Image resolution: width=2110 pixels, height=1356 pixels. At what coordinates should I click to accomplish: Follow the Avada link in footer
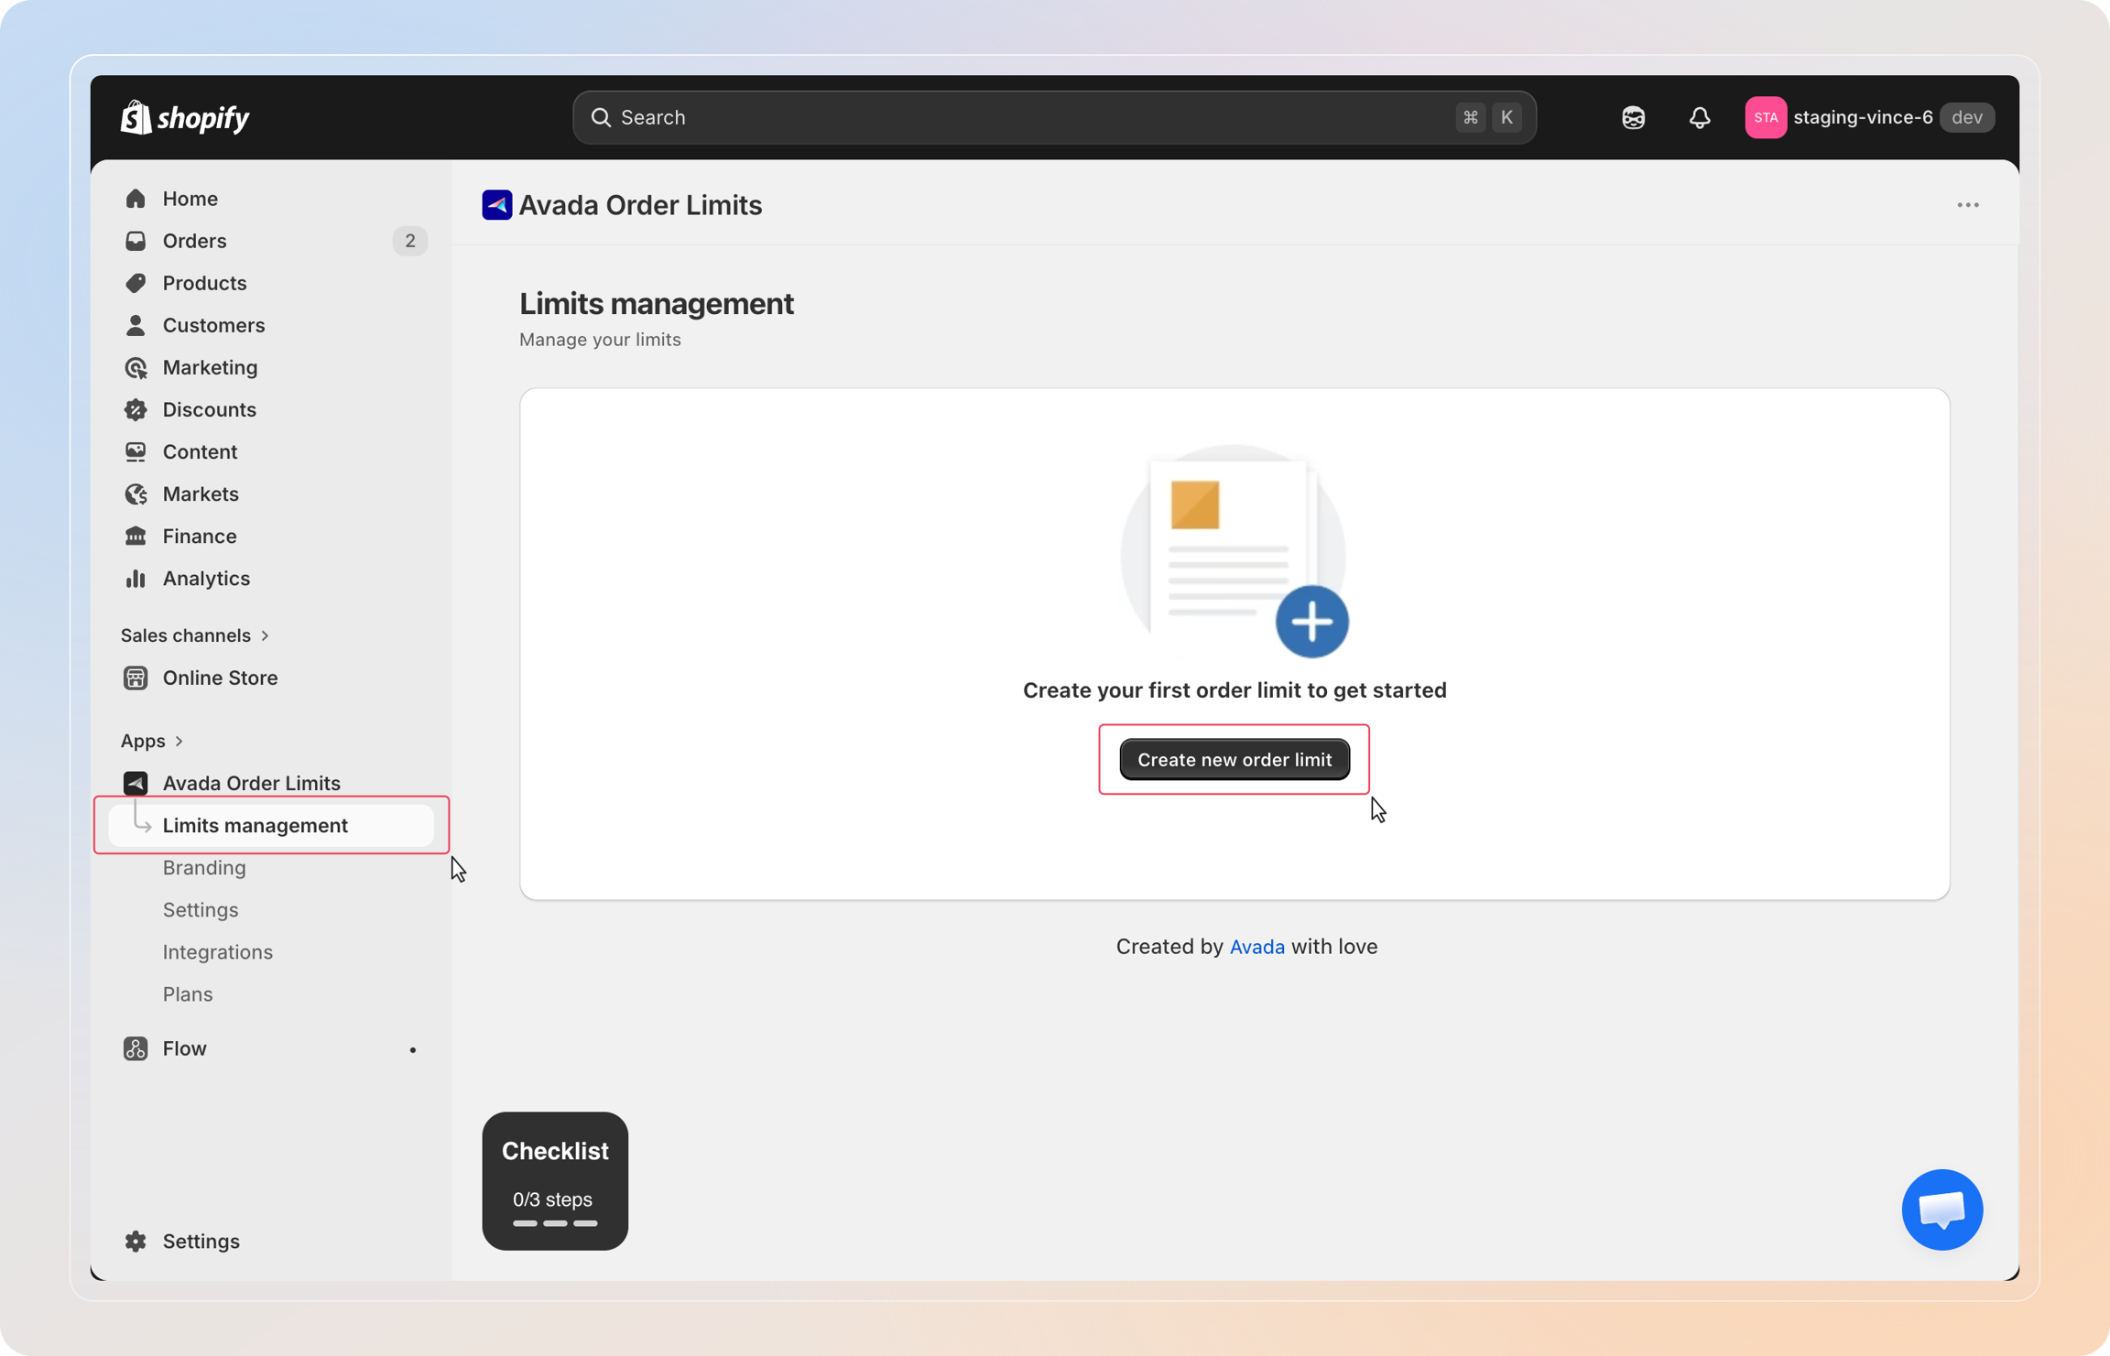pyautogui.click(x=1256, y=947)
